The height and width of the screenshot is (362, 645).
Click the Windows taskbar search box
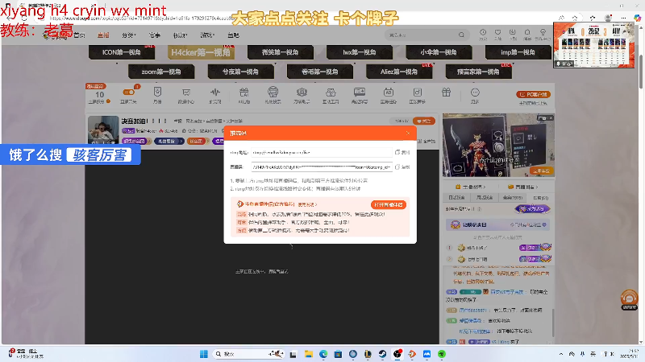coord(249,354)
